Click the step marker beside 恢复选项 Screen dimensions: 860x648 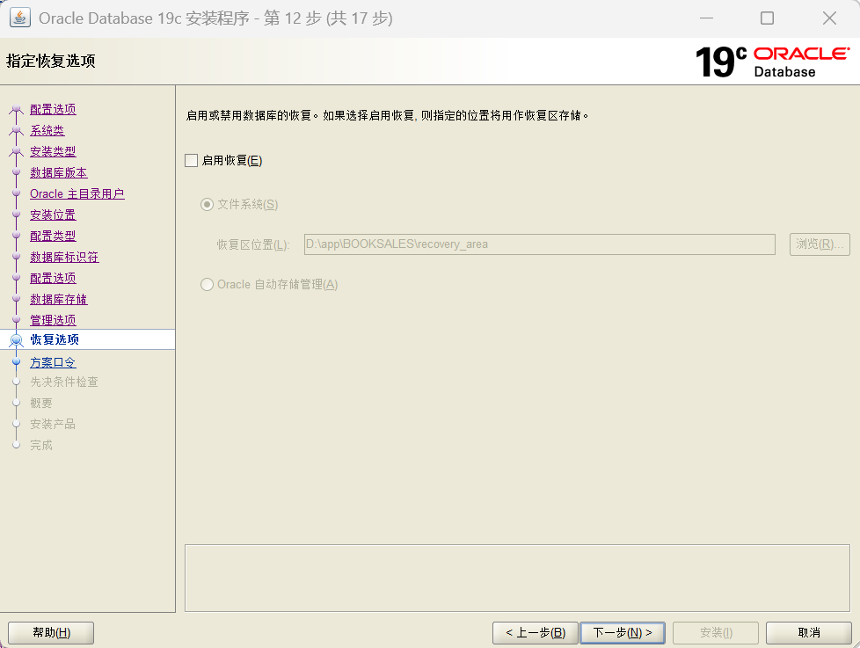[x=17, y=340]
